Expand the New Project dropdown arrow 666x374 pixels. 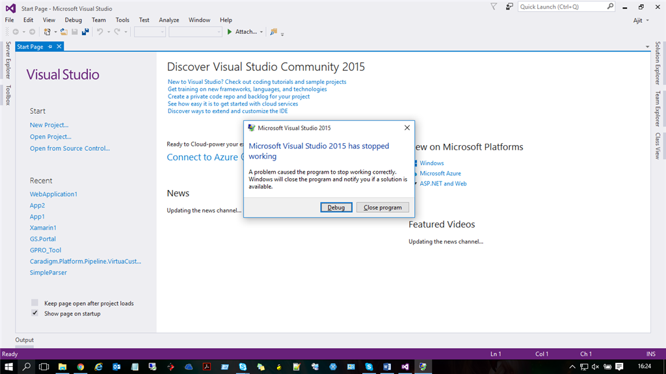click(55, 33)
